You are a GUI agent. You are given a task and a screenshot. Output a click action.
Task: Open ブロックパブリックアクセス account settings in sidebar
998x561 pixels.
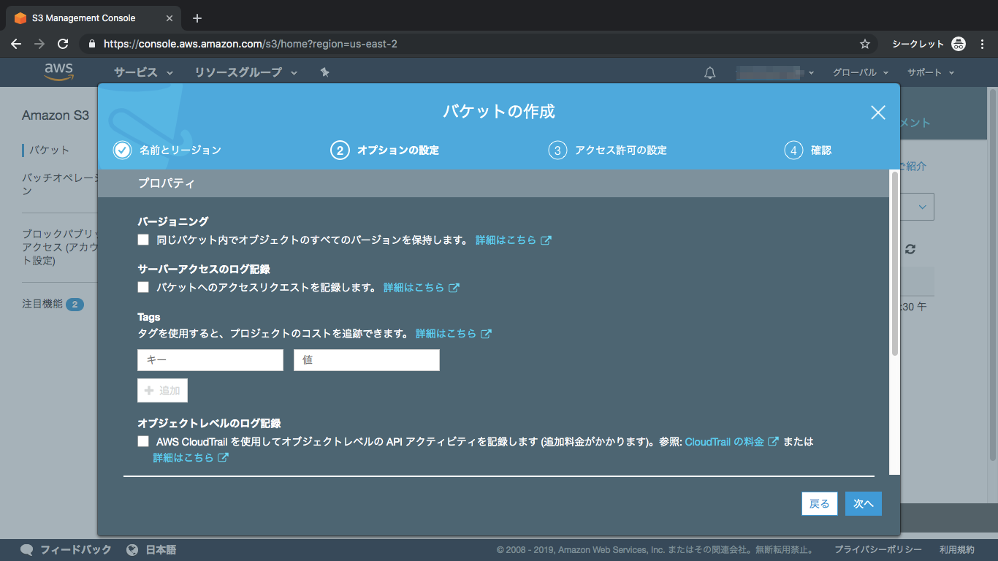60,247
